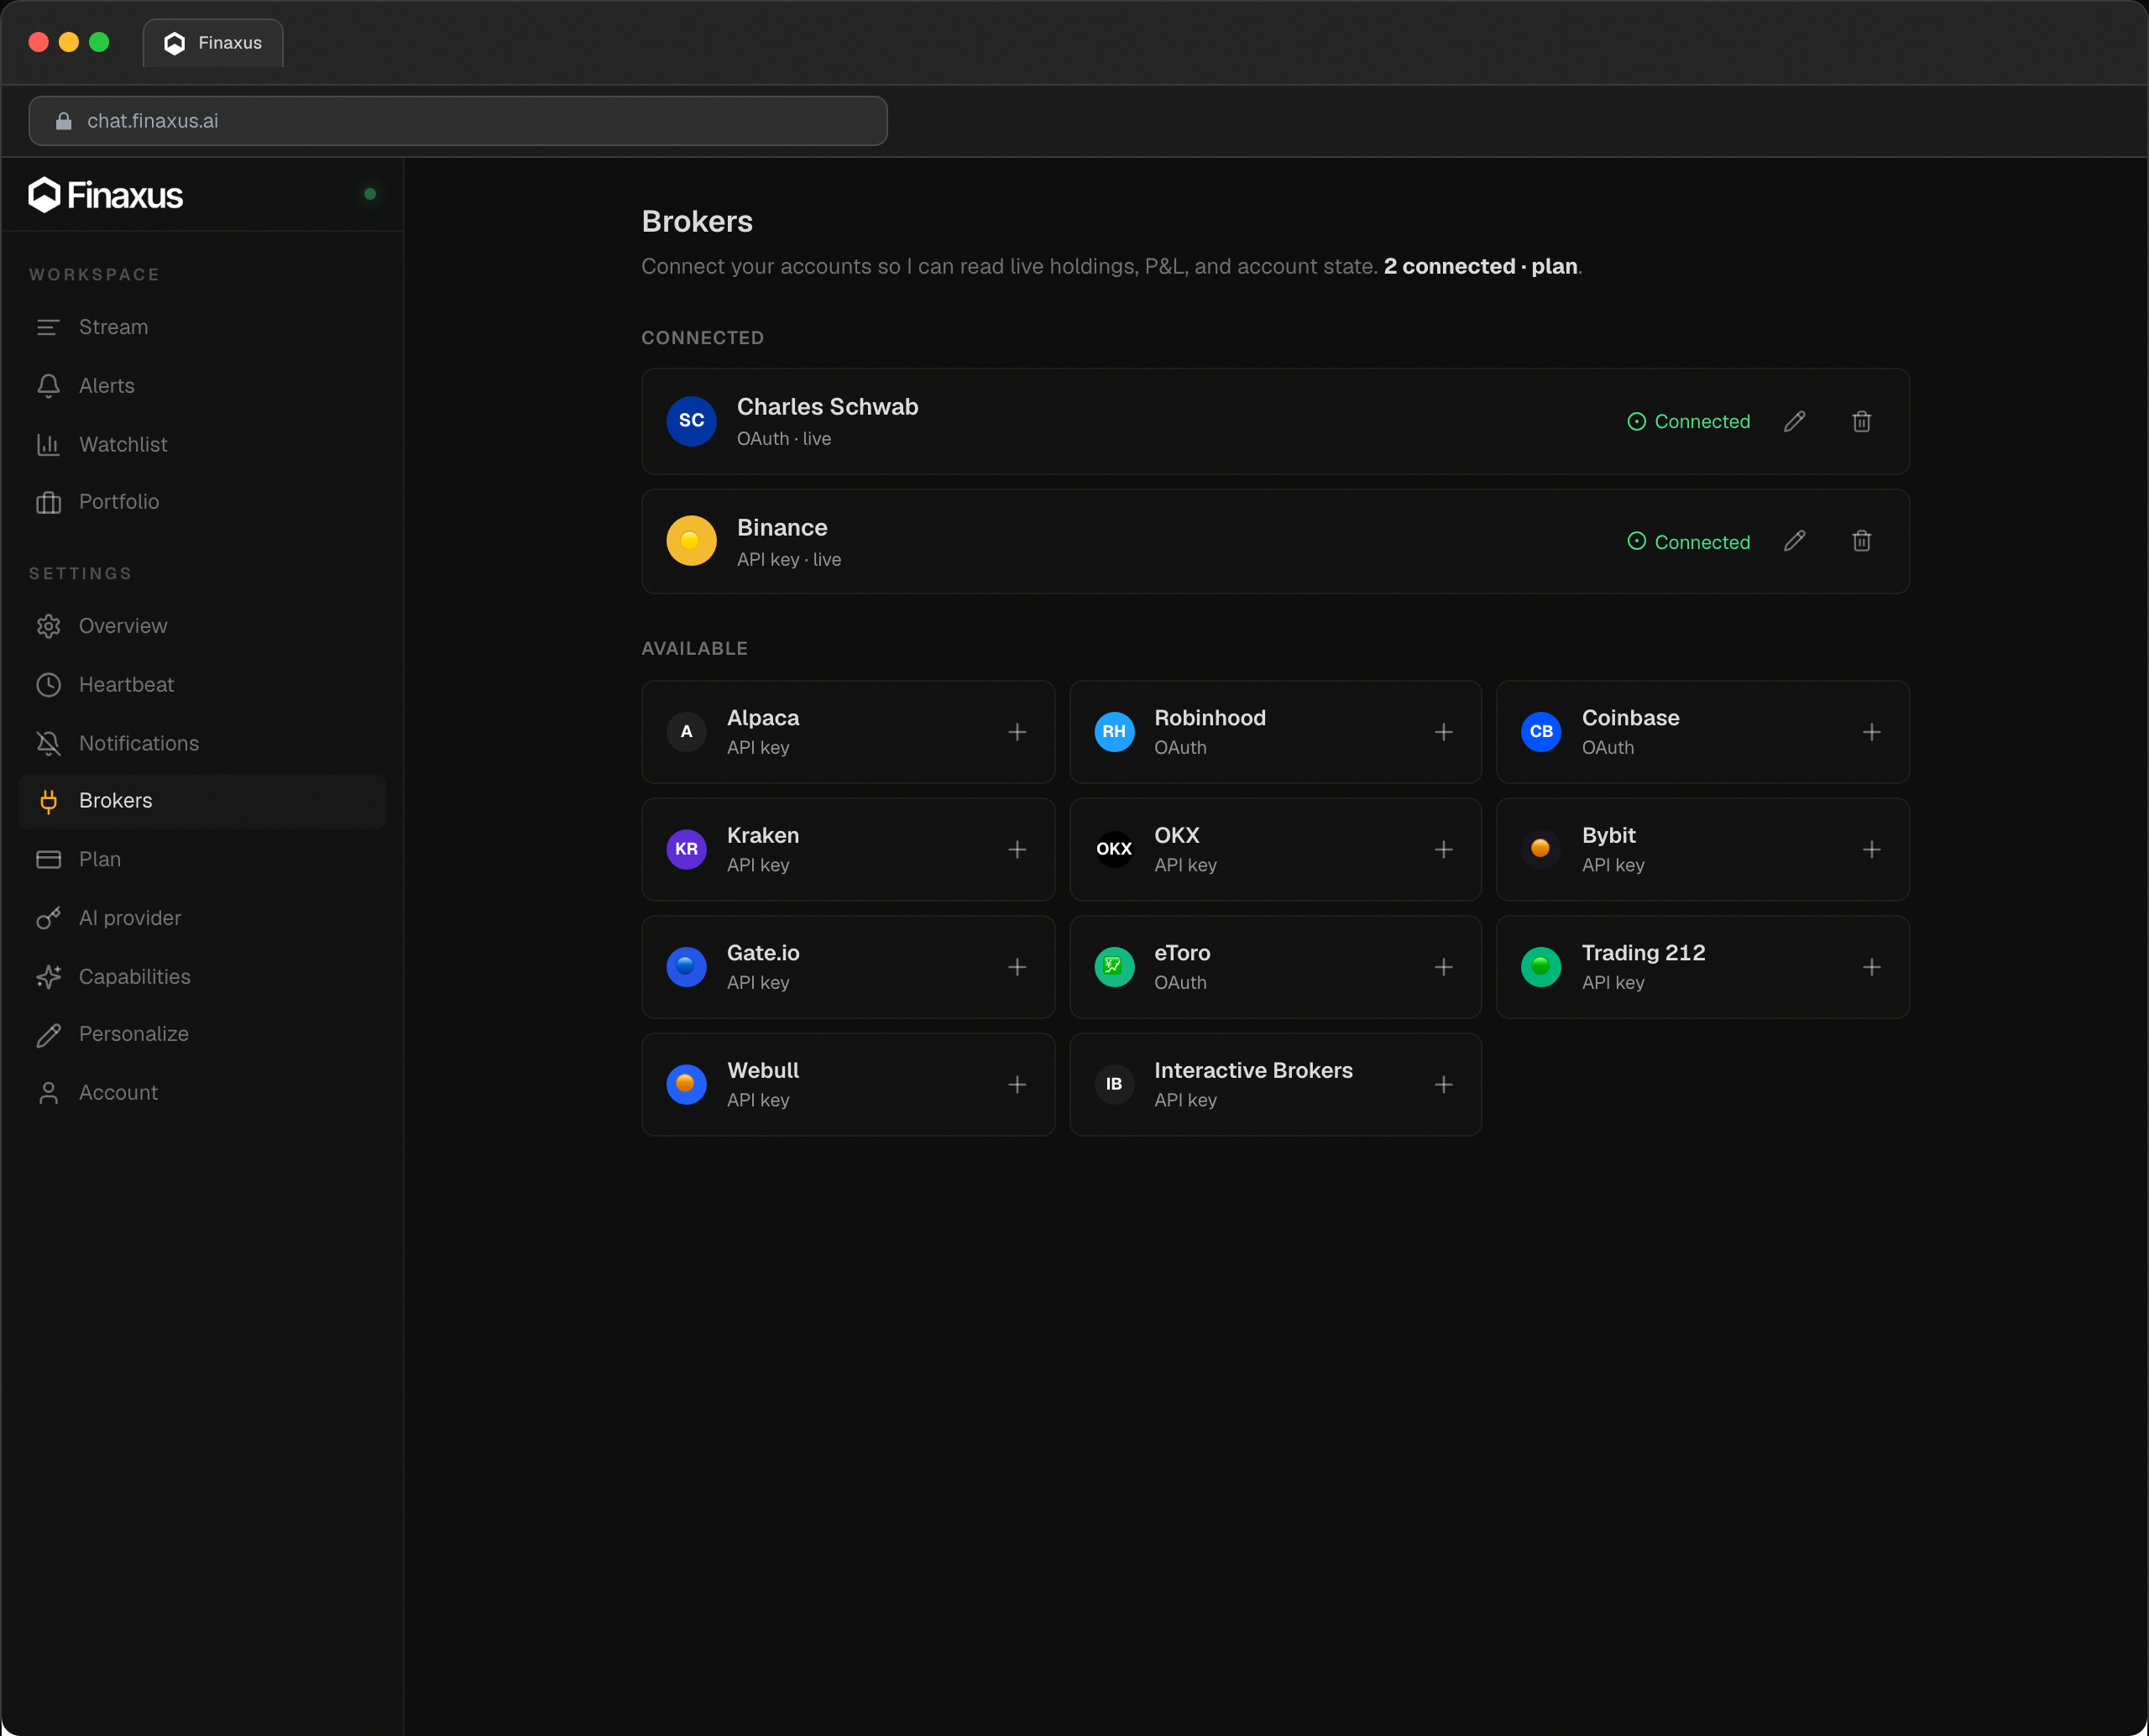Image resolution: width=2149 pixels, height=1736 pixels.
Task: Connect Trading 212 using its plus icon
Action: tap(1871, 967)
